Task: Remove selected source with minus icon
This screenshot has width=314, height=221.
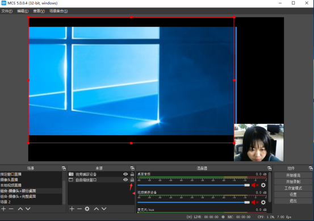Action: pos(79,209)
